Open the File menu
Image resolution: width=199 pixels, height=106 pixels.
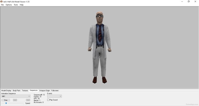2,5
